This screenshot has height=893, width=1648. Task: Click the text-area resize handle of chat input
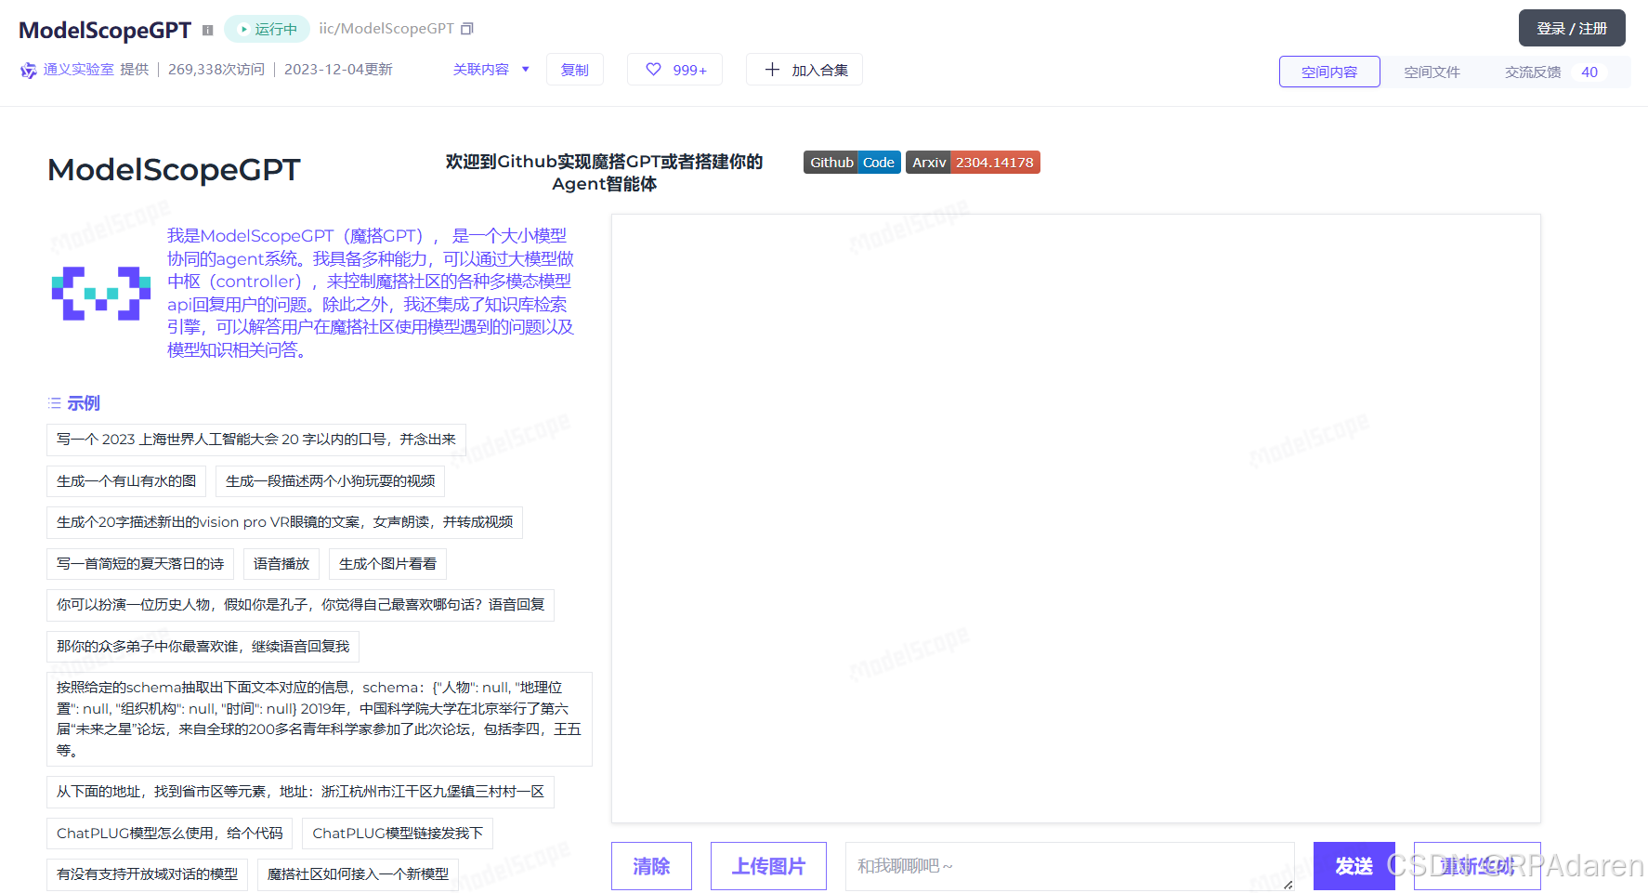pyautogui.click(x=1288, y=885)
